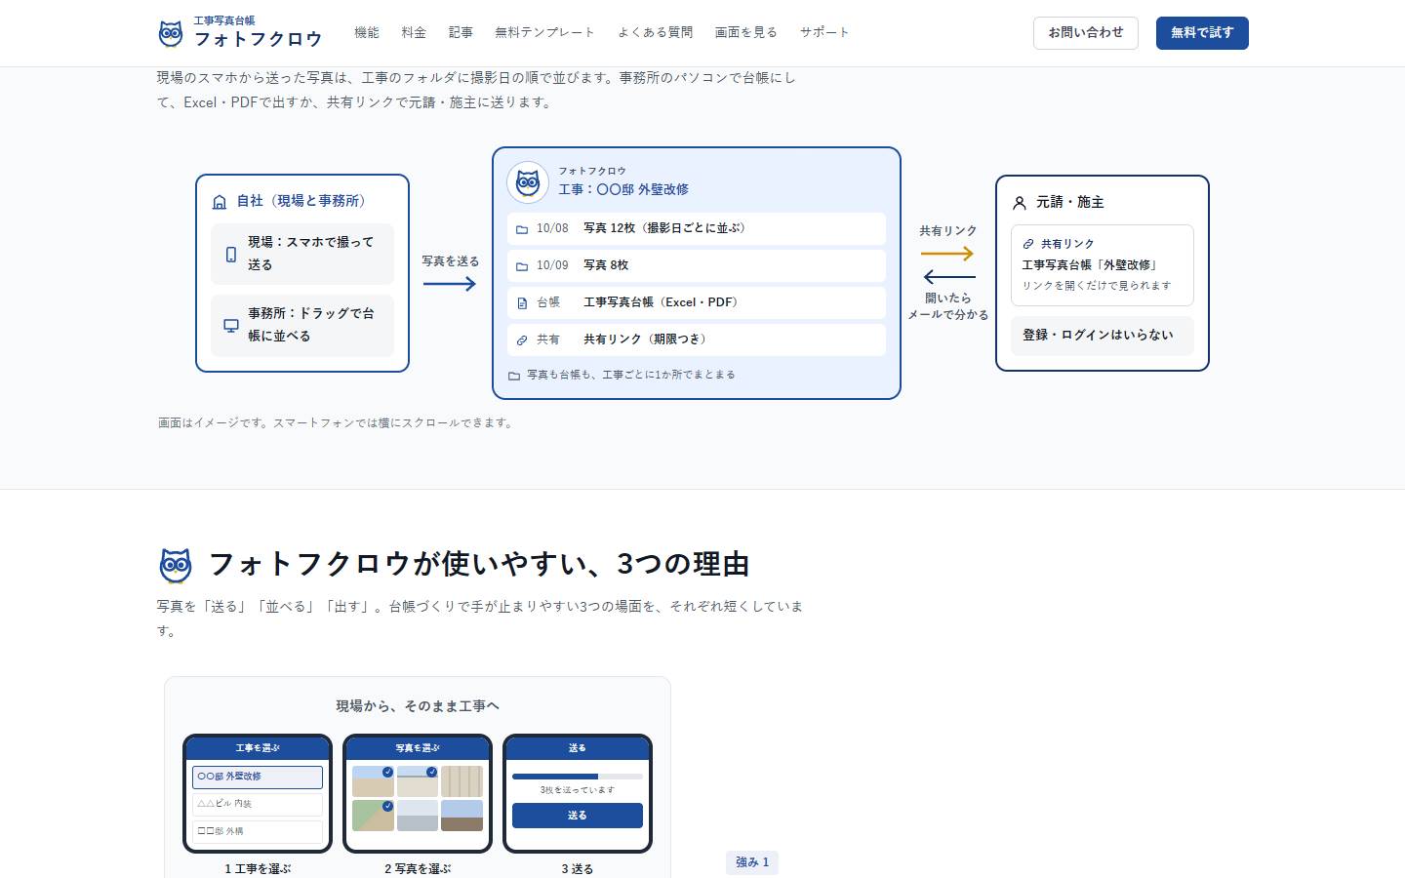Click 共有リンク（期限つき） text
The image size is (1405, 878).
click(x=645, y=339)
